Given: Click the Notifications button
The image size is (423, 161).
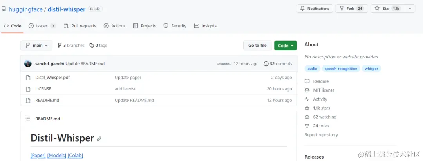Looking at the screenshot, I should pyautogui.click(x=315, y=9).
